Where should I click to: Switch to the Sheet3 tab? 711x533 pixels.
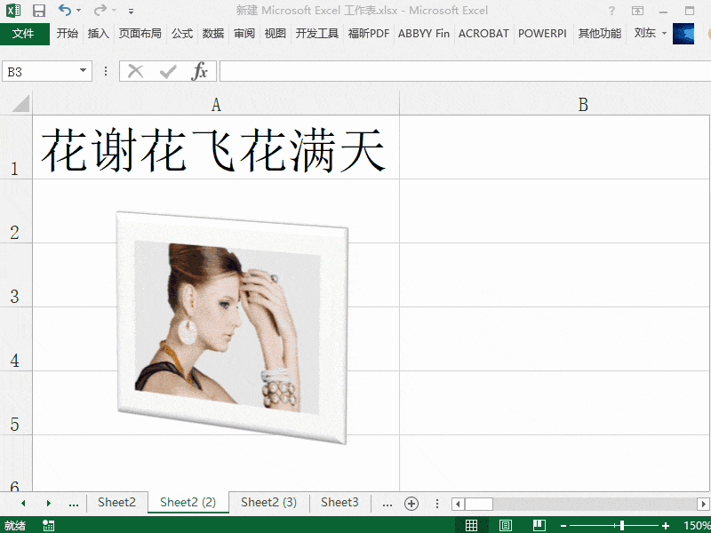point(339,502)
